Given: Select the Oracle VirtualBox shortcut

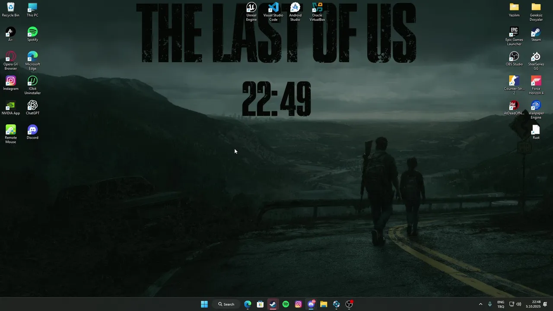Looking at the screenshot, I should pyautogui.click(x=317, y=12).
